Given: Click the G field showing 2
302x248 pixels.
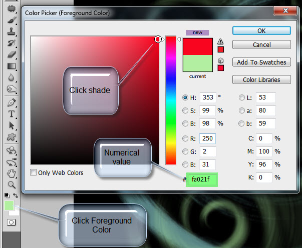Looking at the screenshot, I should (208, 151).
